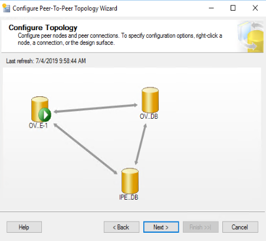Click the green play badge on OV..E-1
This screenshot has height=241, width=266.
click(45, 115)
